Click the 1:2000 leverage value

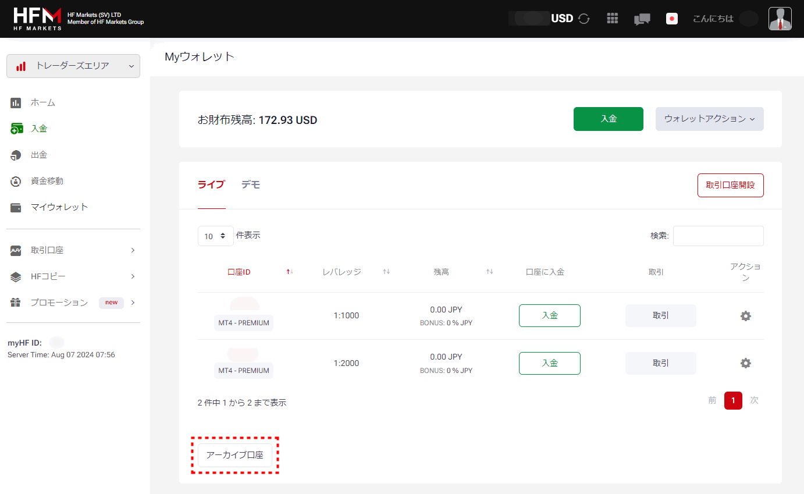pos(346,363)
